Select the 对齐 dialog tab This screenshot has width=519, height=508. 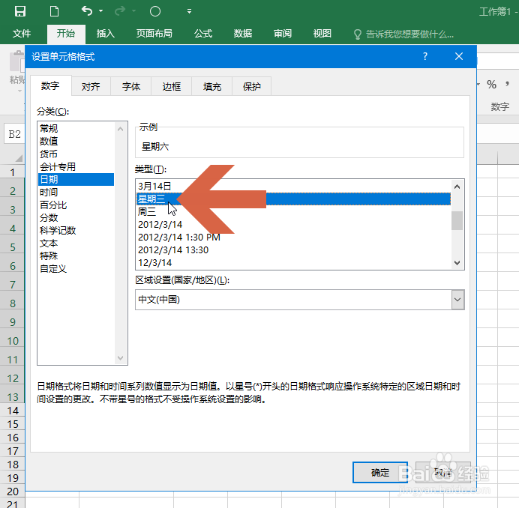pos(91,87)
